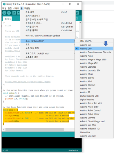Open the 편집 menu

click(x=10, y=8)
